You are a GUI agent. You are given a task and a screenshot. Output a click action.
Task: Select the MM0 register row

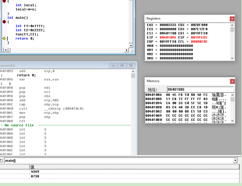click(x=170, y=46)
